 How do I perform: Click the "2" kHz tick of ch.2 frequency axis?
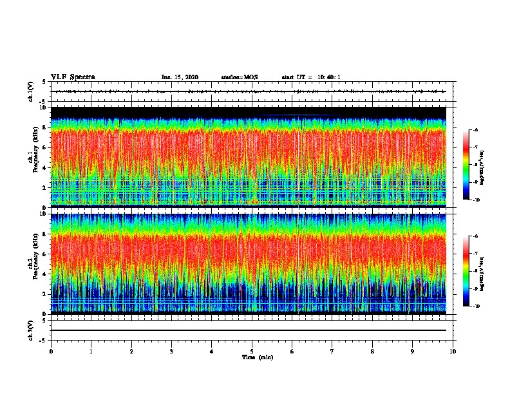(x=45, y=294)
